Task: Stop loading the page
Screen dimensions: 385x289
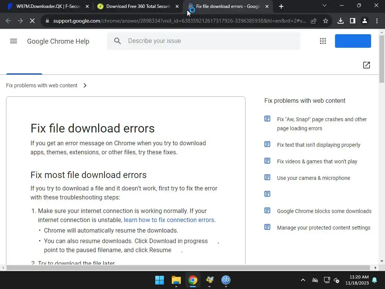Action: (32, 21)
